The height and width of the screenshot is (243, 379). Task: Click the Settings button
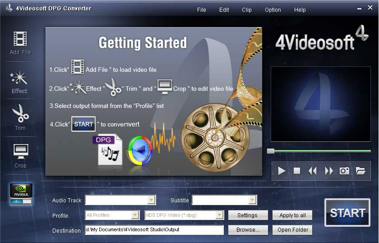point(248,215)
